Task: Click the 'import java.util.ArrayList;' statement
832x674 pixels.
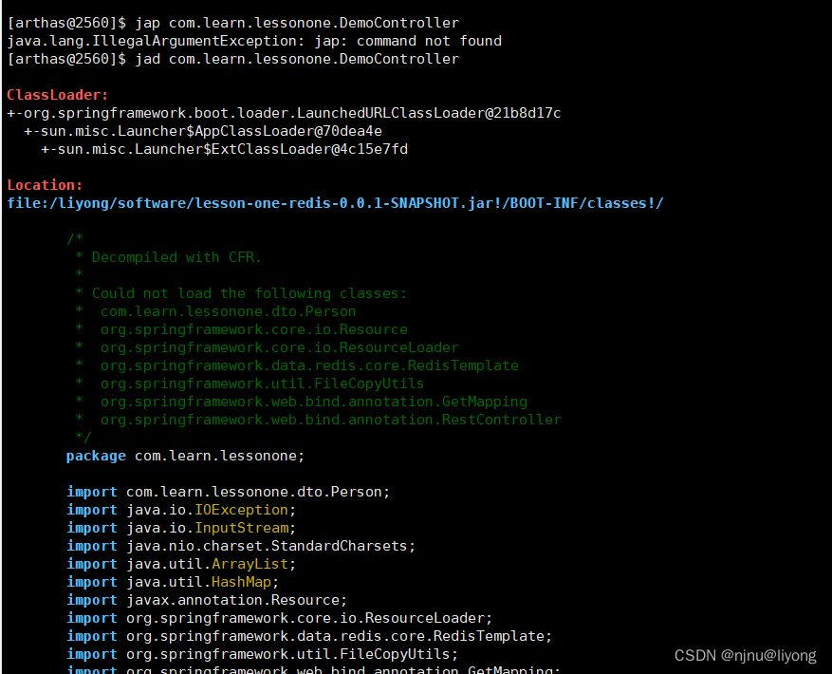Action: pyautogui.click(x=181, y=565)
